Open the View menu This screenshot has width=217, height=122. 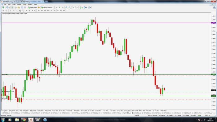pos(9,5)
